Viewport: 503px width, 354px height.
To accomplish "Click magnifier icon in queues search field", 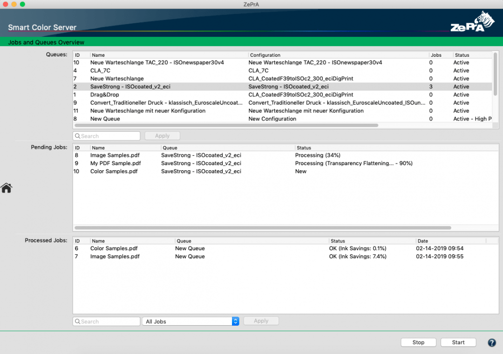I will (x=78, y=136).
